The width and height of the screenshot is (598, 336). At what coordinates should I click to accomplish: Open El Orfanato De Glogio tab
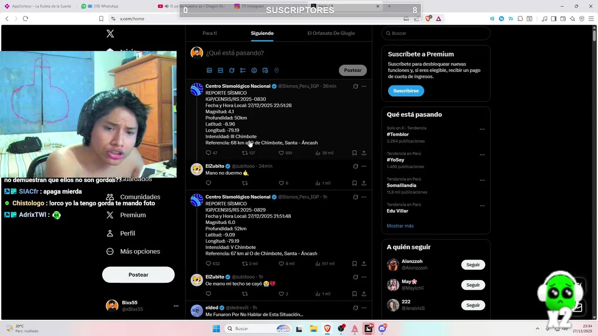(331, 33)
